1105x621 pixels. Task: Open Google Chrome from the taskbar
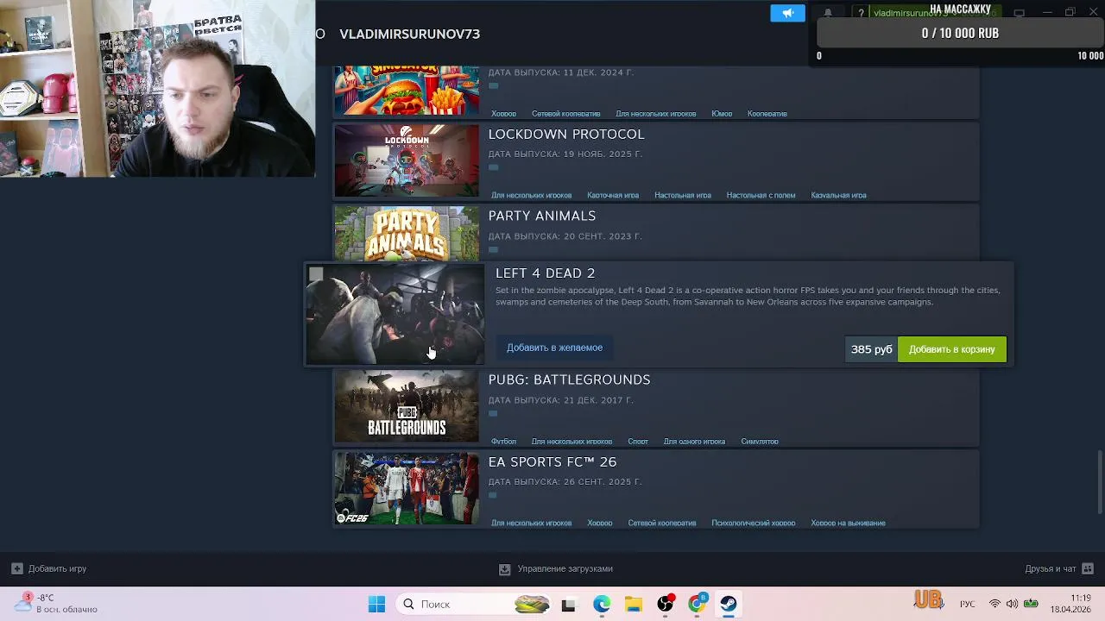coord(697,605)
